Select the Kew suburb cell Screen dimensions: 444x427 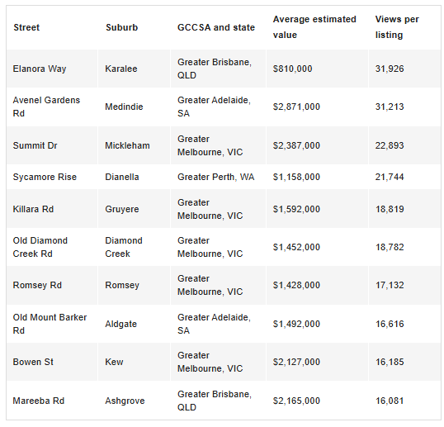tap(114, 362)
